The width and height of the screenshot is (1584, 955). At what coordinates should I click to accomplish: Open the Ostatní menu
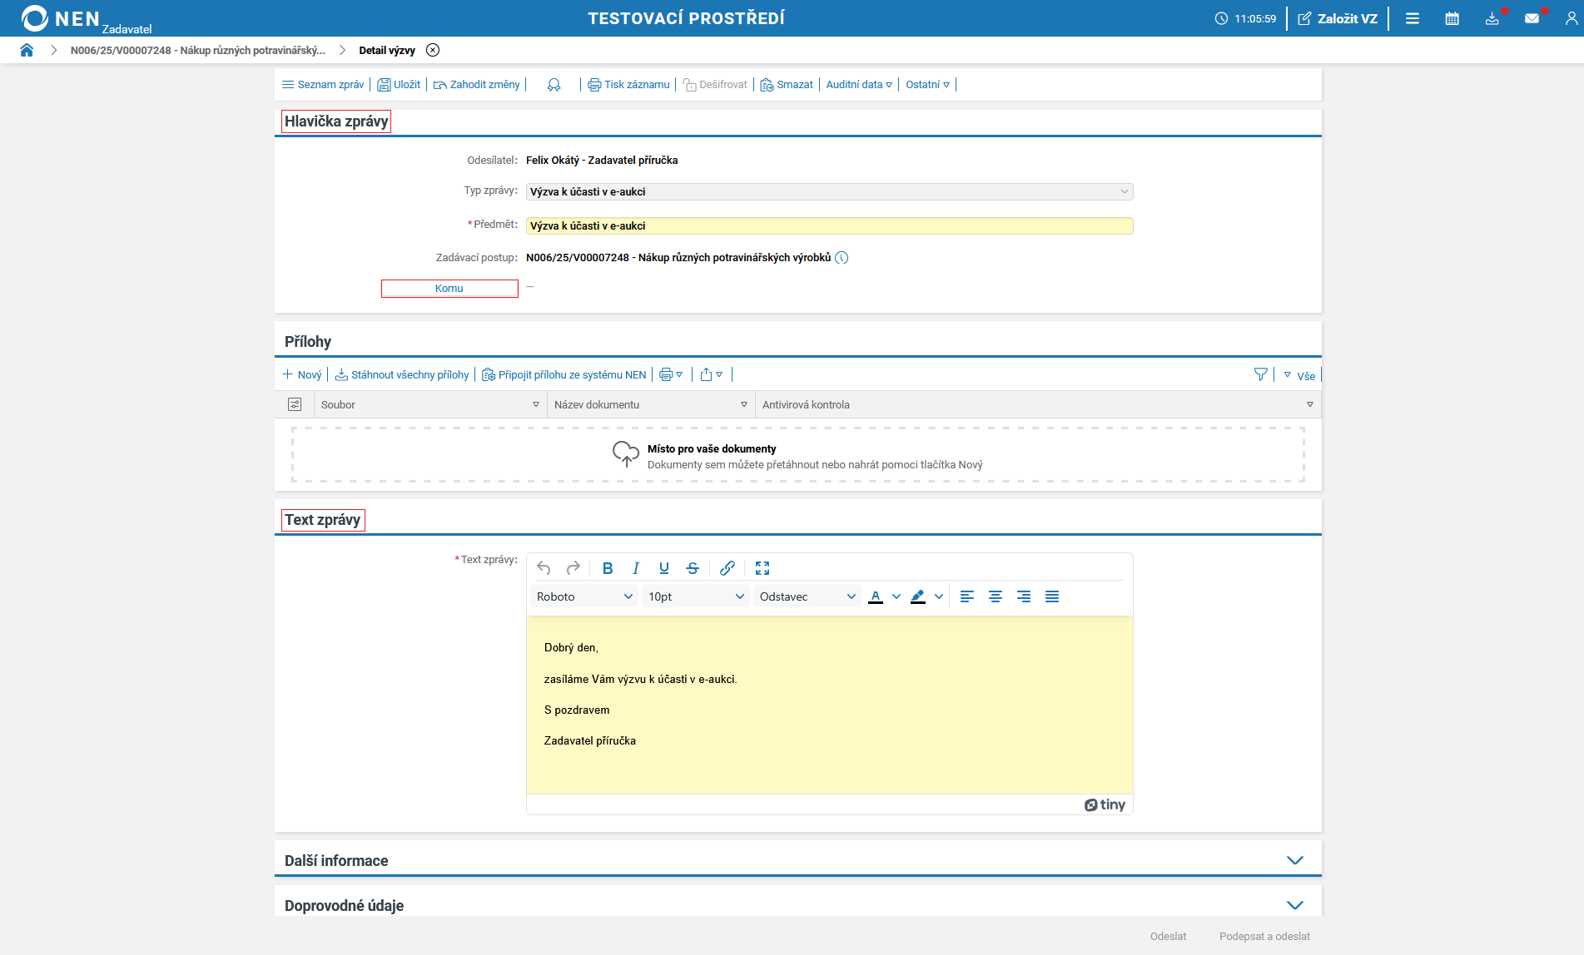(x=927, y=85)
